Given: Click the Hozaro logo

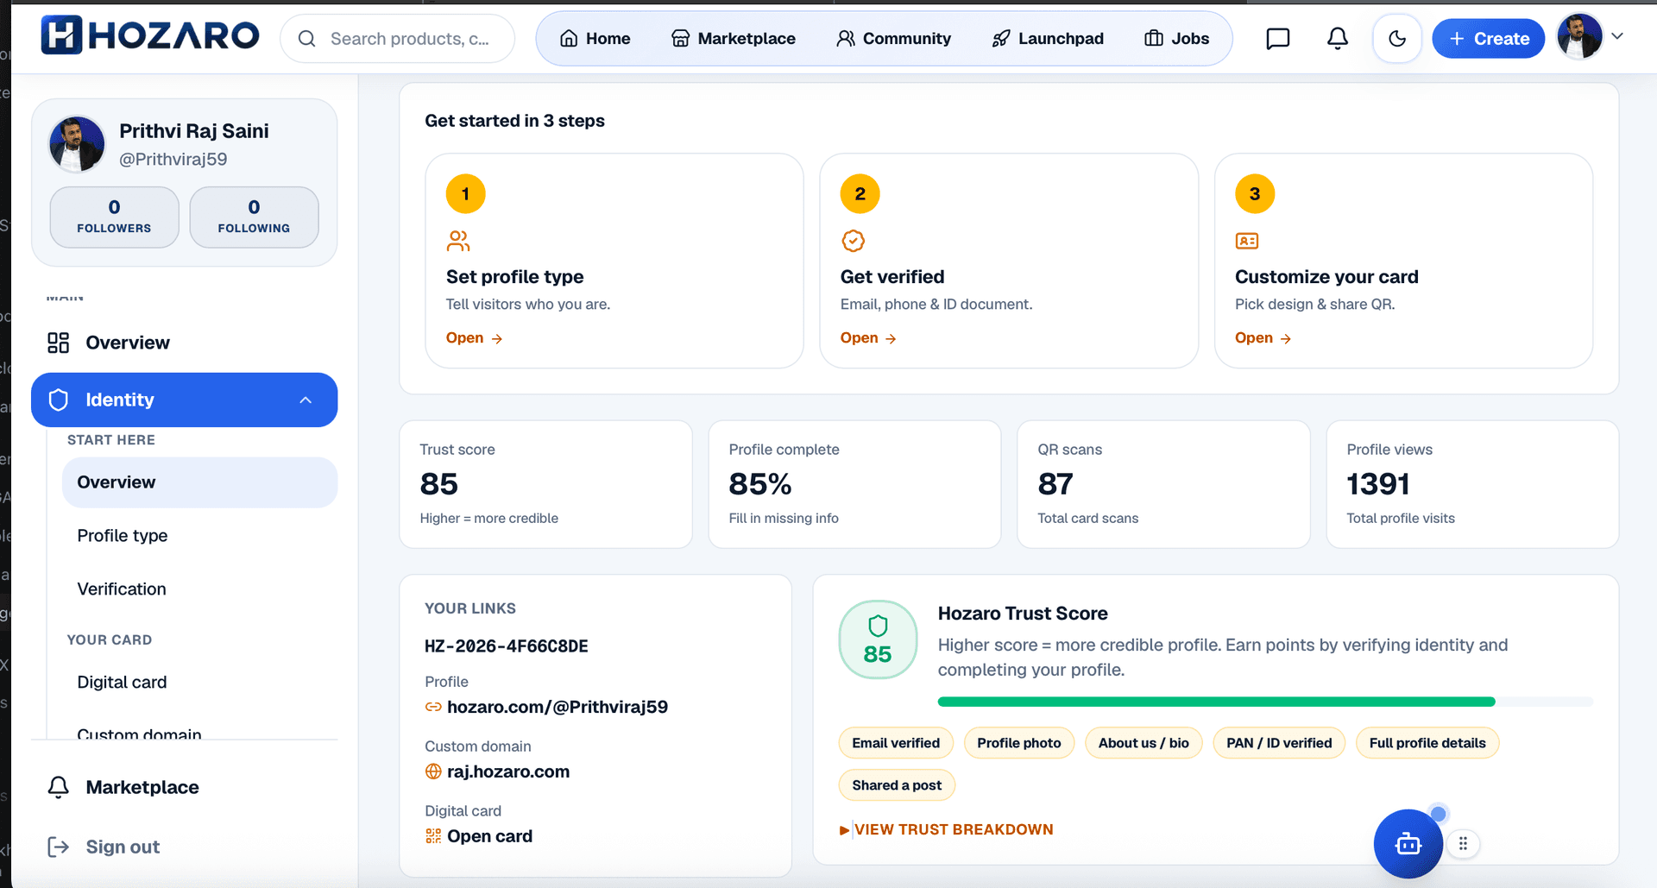Looking at the screenshot, I should click(150, 35).
